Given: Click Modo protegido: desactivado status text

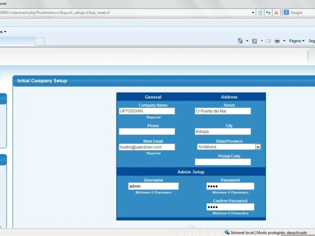Looking at the screenshot, I should pos(282,232).
